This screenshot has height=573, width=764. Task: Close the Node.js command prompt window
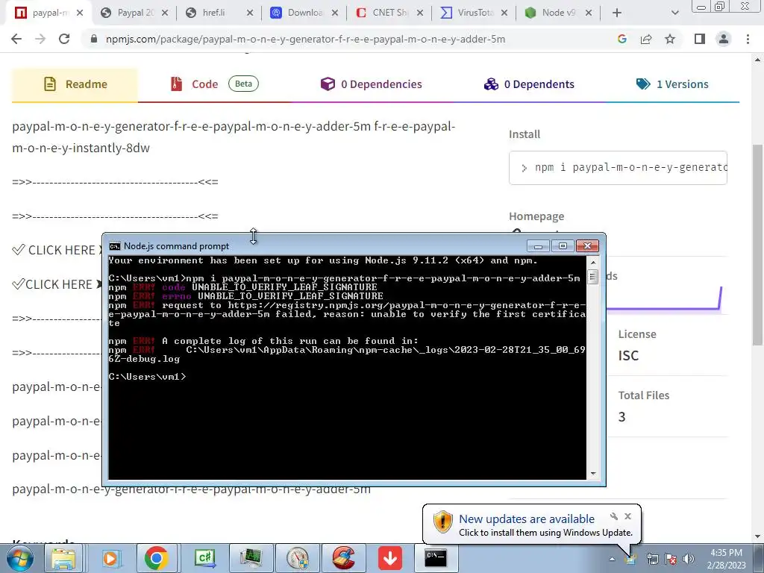[x=587, y=246]
